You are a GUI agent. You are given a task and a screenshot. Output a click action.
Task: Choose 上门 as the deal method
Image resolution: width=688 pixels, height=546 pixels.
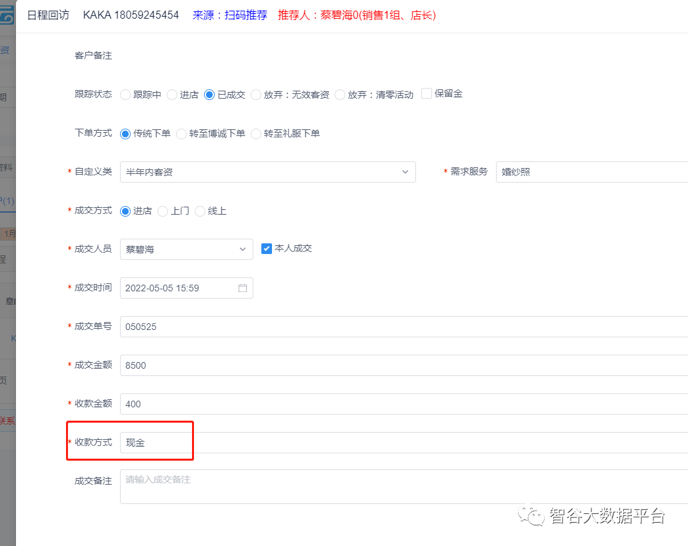click(x=162, y=211)
